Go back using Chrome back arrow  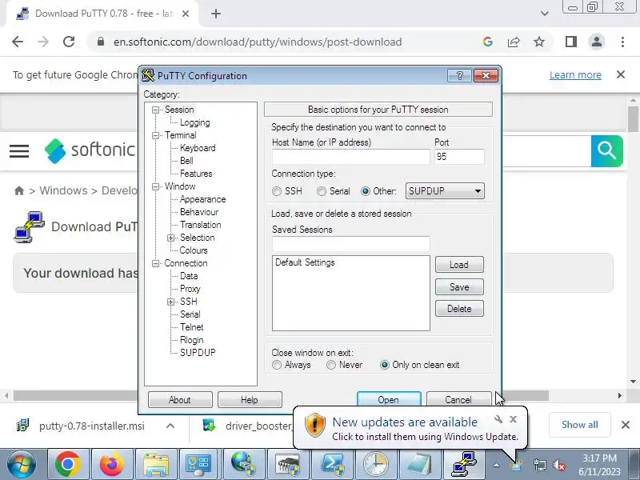18,42
